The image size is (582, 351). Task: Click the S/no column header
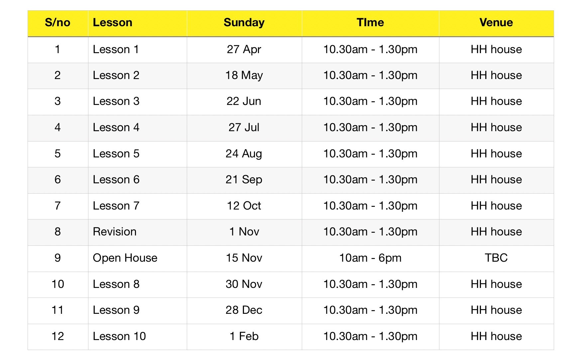click(58, 23)
